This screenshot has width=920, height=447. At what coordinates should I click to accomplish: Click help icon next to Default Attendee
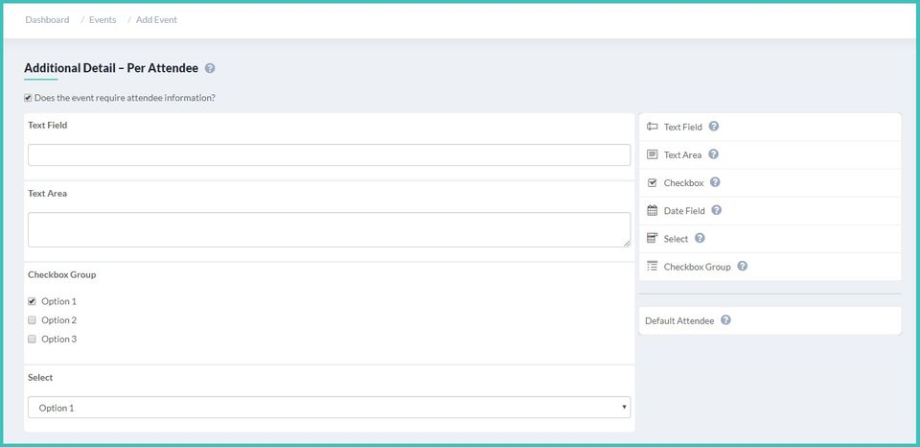click(725, 320)
